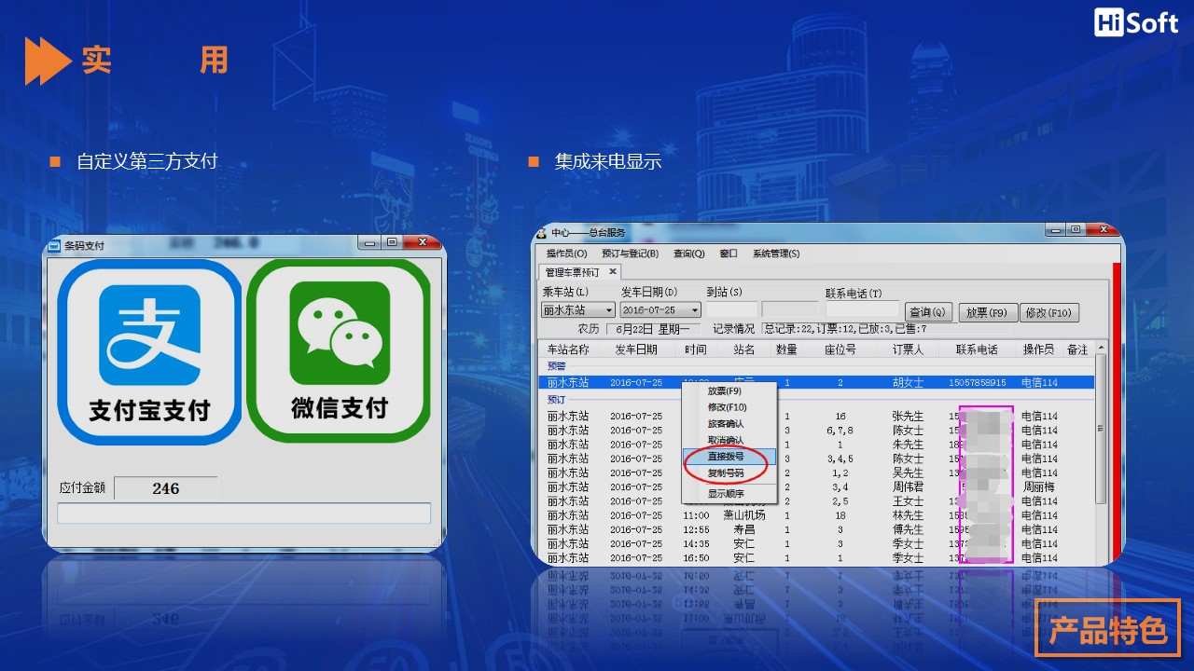Choose the Alipay (支付宝支付) payment icon
The image size is (1194, 671).
click(x=149, y=351)
